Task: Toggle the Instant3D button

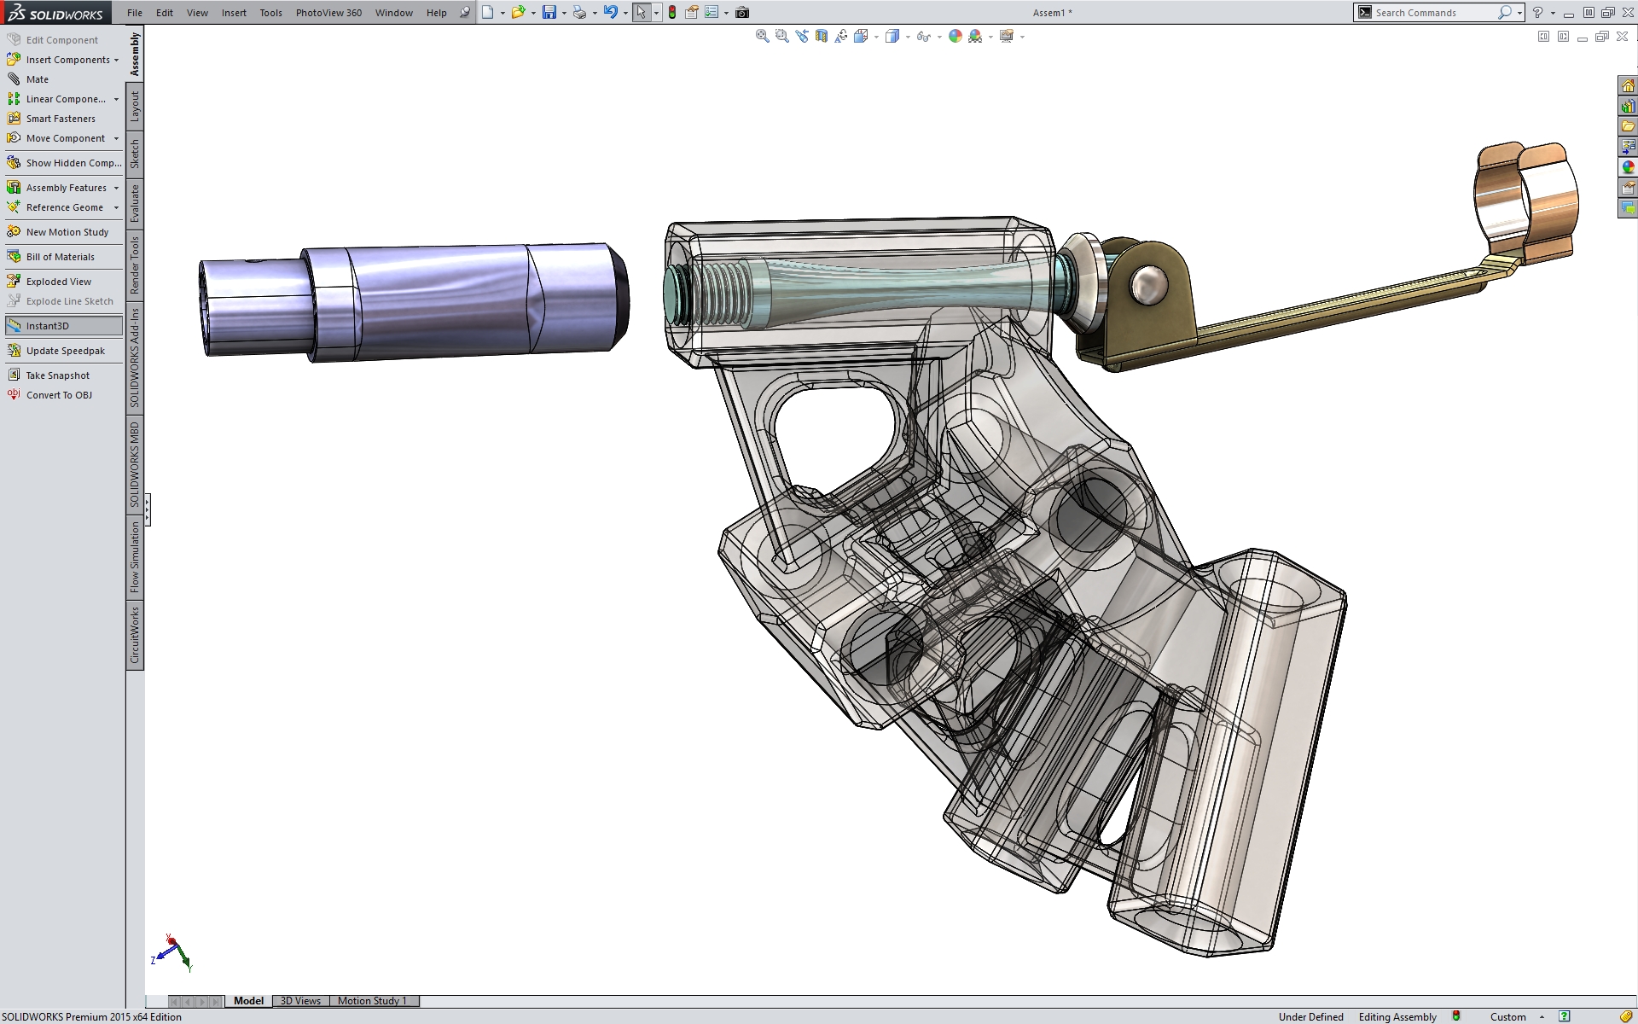Action: 47,326
